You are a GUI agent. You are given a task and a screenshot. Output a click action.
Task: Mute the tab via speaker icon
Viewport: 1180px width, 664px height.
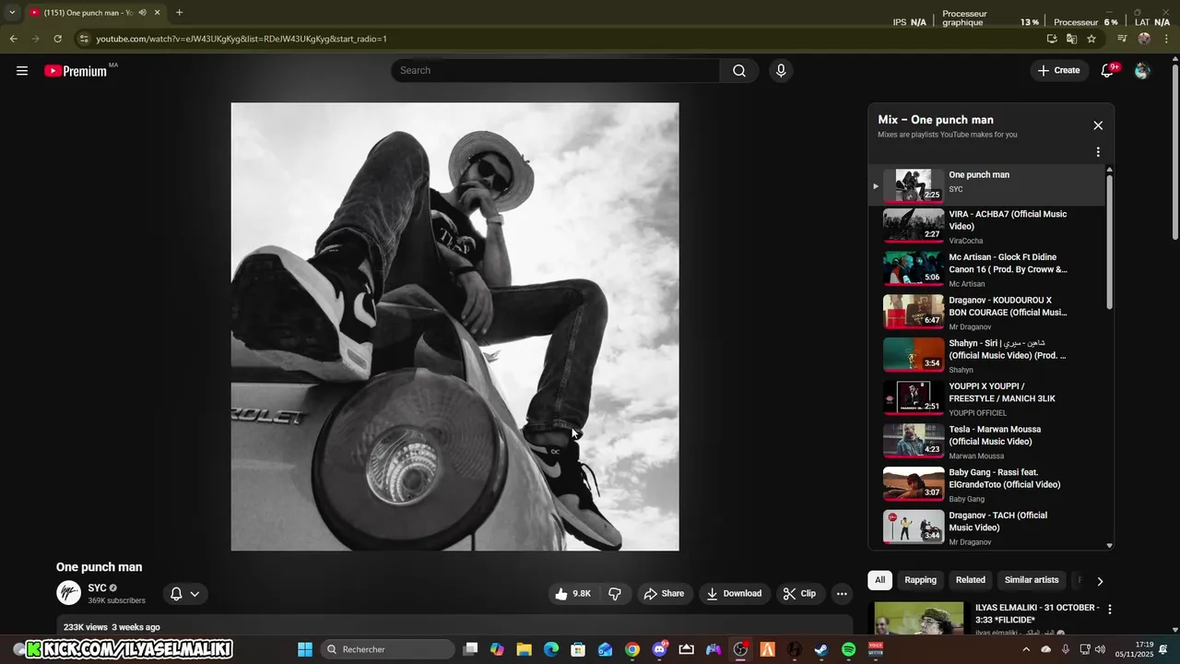142,13
